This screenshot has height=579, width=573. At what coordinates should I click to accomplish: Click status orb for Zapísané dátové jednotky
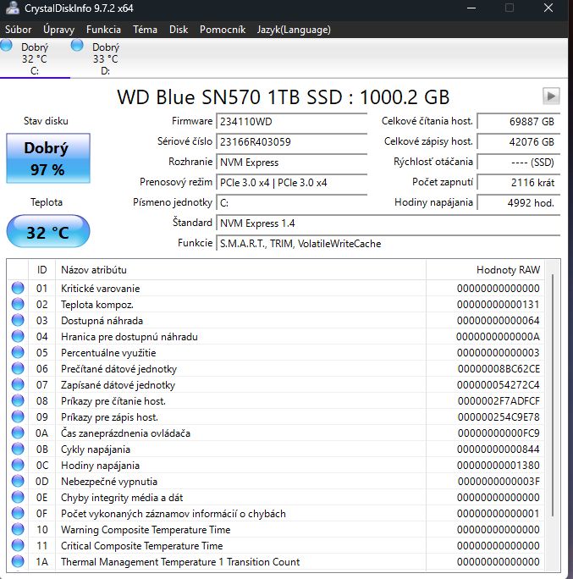18,384
